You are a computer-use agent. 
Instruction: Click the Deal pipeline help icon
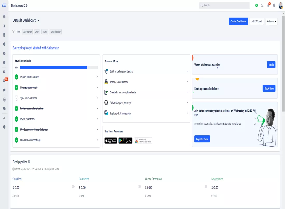(29, 162)
